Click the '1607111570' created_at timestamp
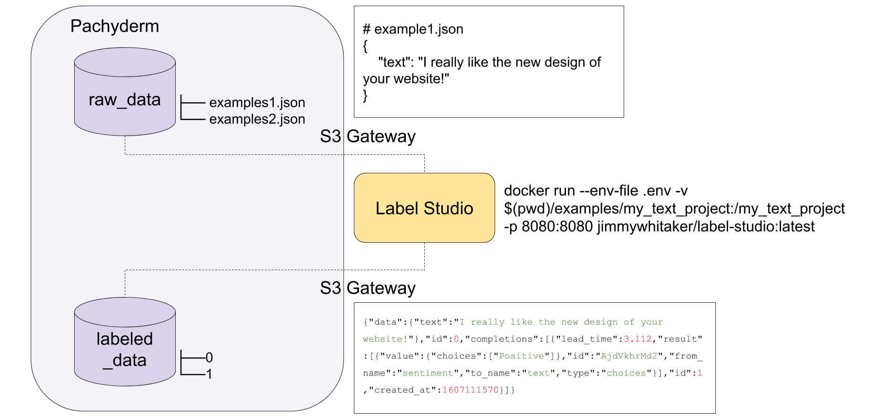Viewport: 884px width, 417px height. 471,390
